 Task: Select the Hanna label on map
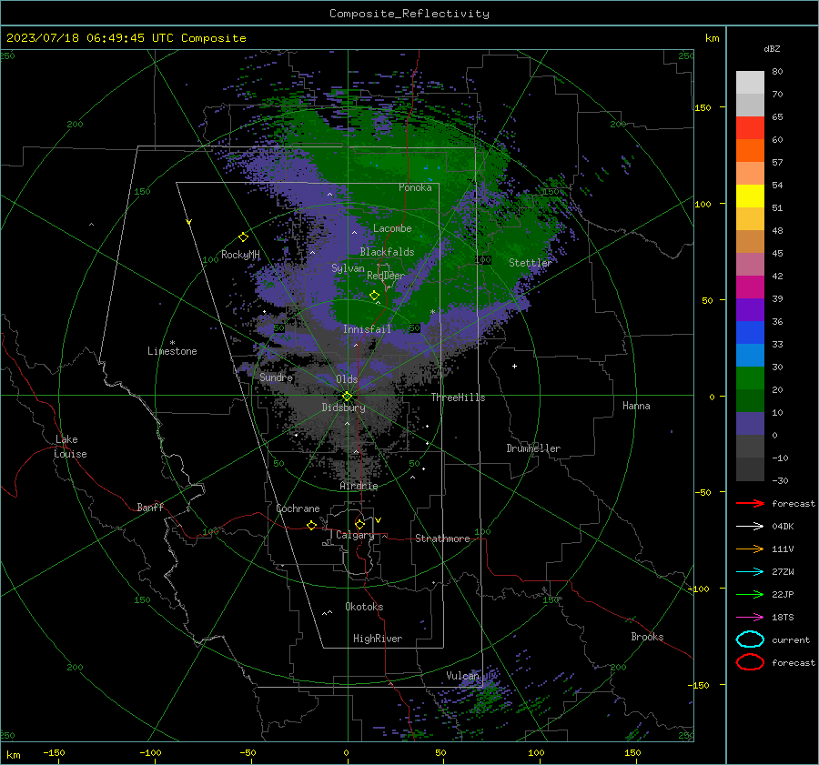pos(636,406)
